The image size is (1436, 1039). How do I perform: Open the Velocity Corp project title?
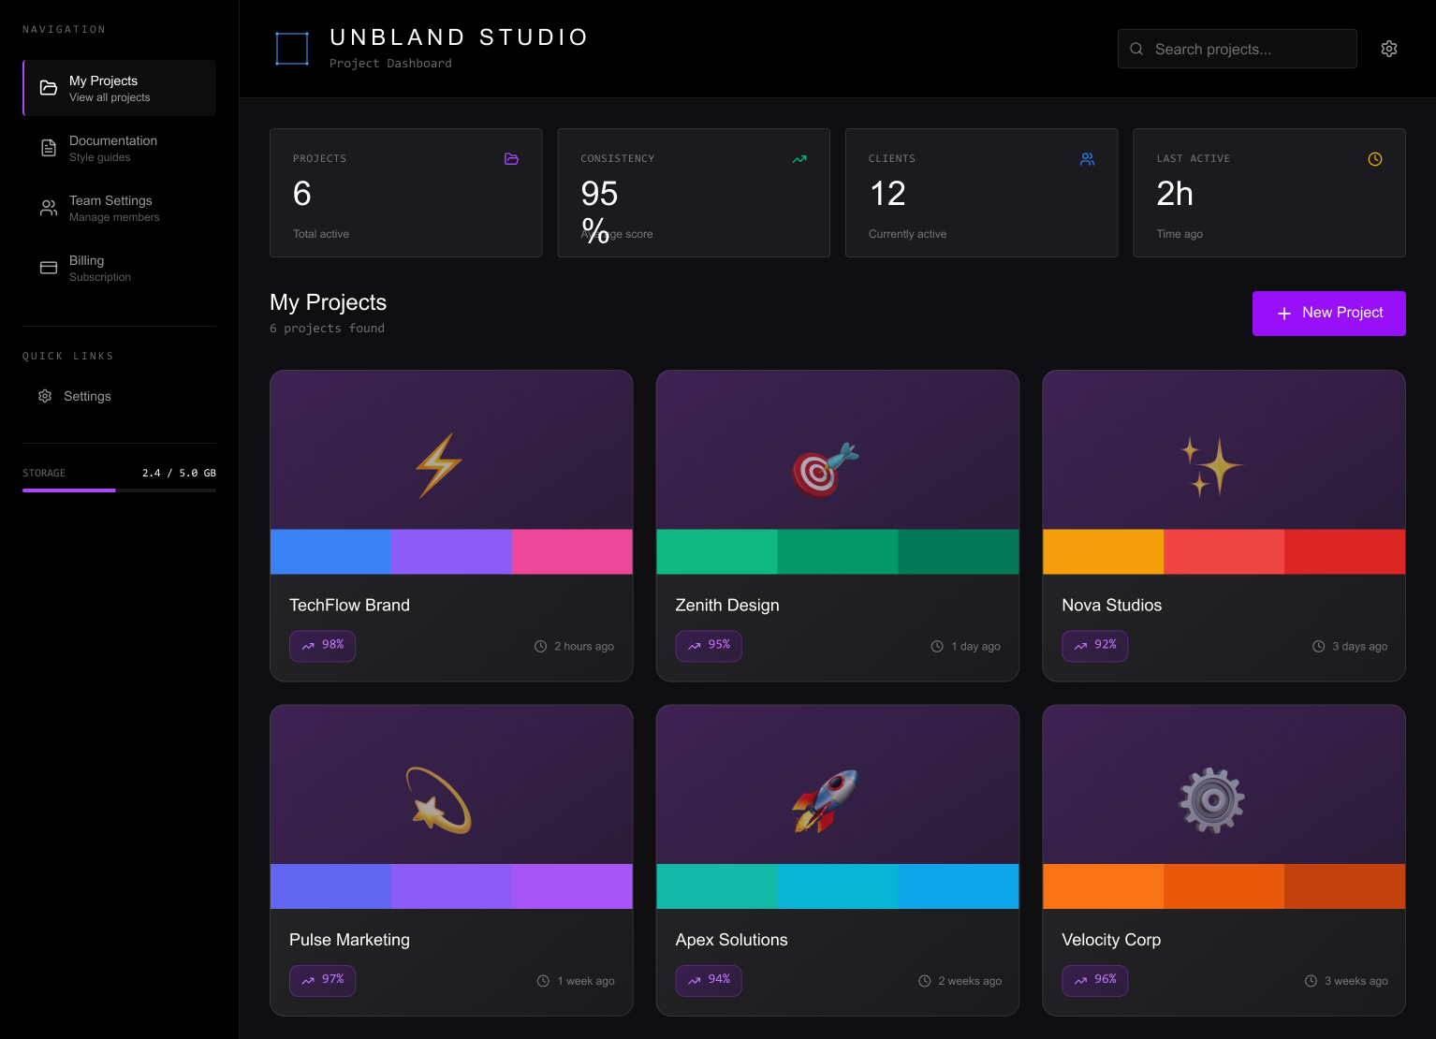click(1111, 940)
